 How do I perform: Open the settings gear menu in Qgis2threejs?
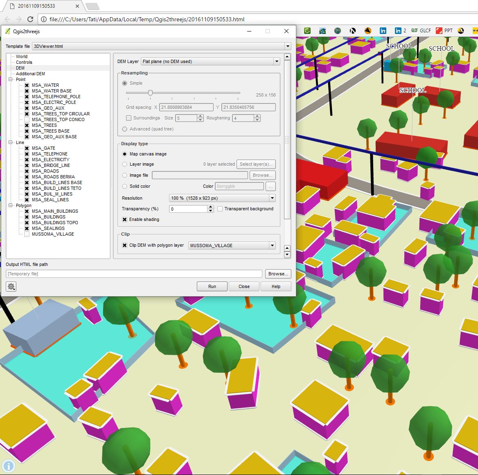point(11,286)
